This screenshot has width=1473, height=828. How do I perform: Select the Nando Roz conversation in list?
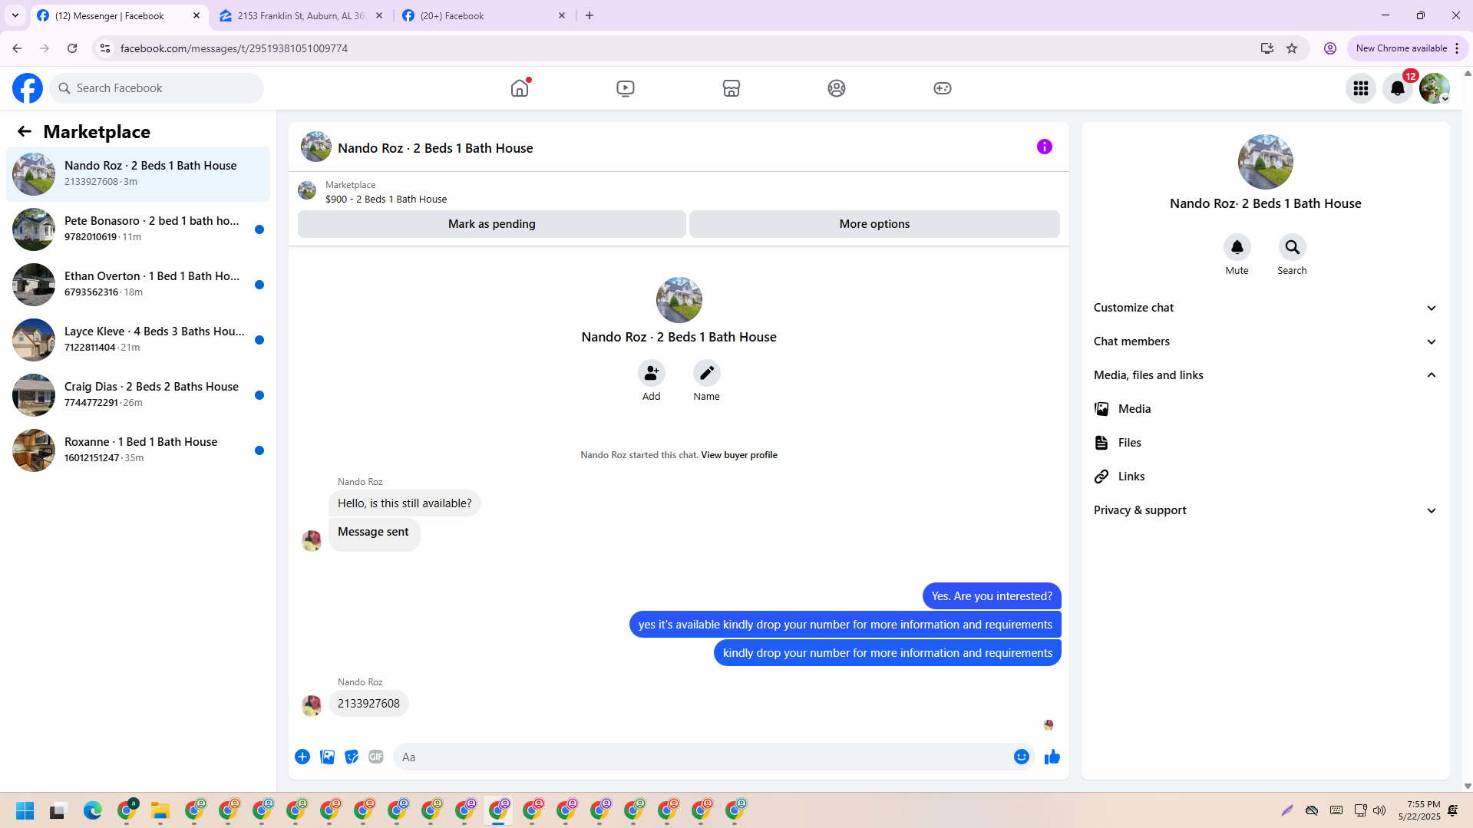click(138, 174)
